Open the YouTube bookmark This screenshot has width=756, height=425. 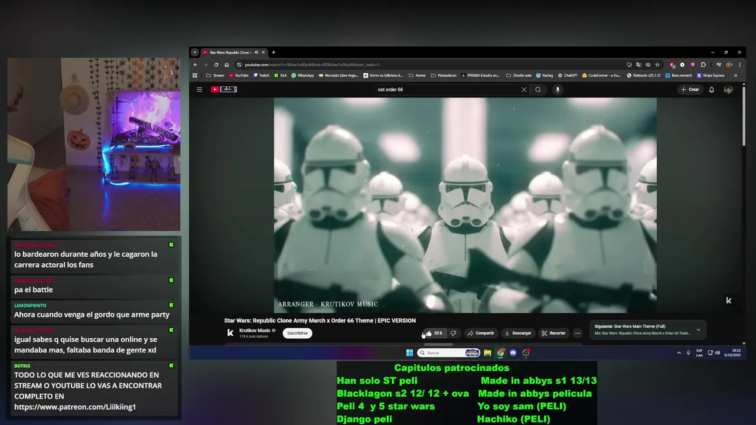pos(239,76)
